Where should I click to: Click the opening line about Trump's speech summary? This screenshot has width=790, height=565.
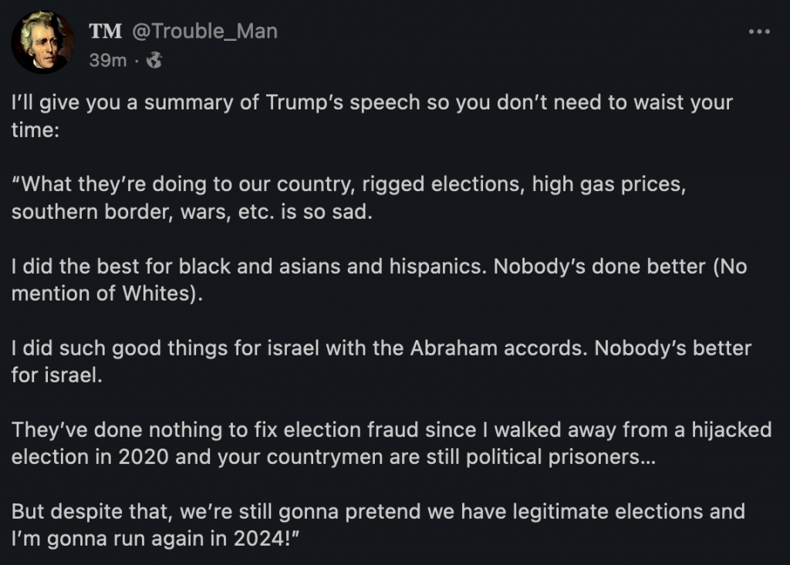click(371, 103)
